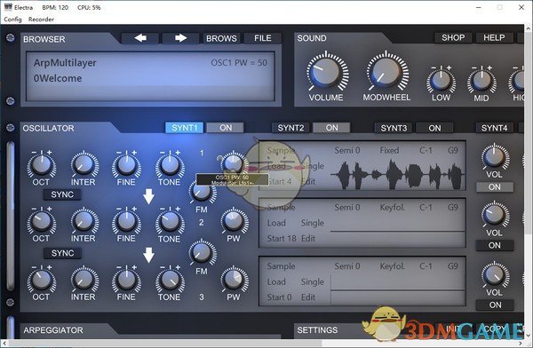
Task: Open the Config menu
Action: click(x=13, y=20)
